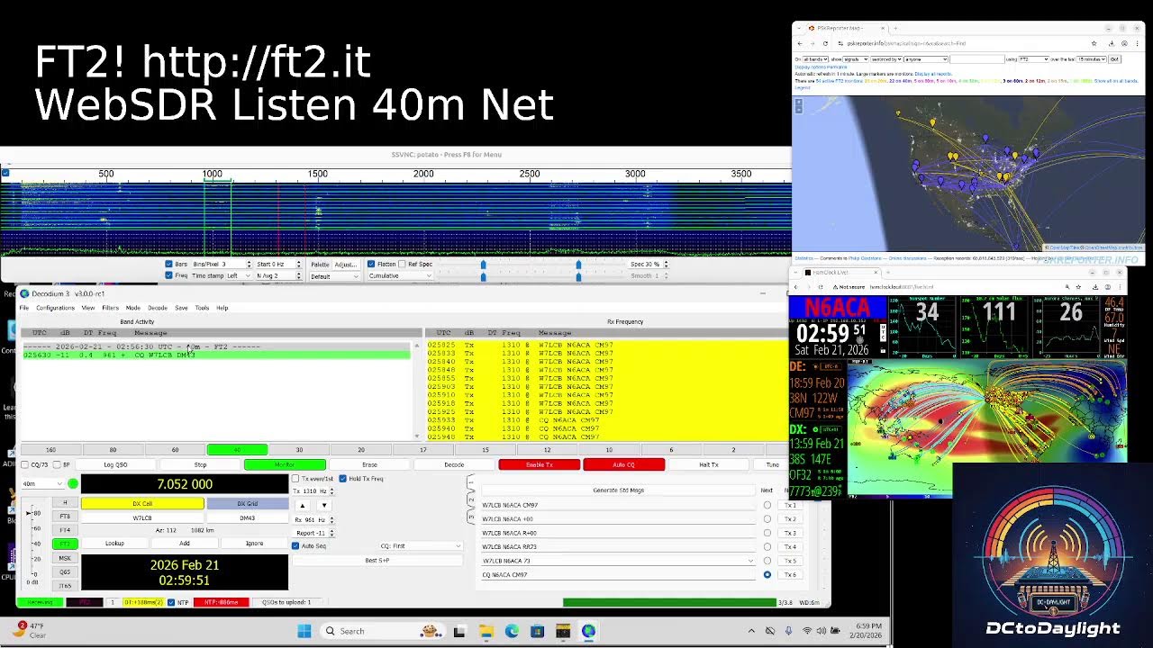Image resolution: width=1153 pixels, height=648 pixels.
Task: Click the Tx 2 button
Action: pos(790,519)
